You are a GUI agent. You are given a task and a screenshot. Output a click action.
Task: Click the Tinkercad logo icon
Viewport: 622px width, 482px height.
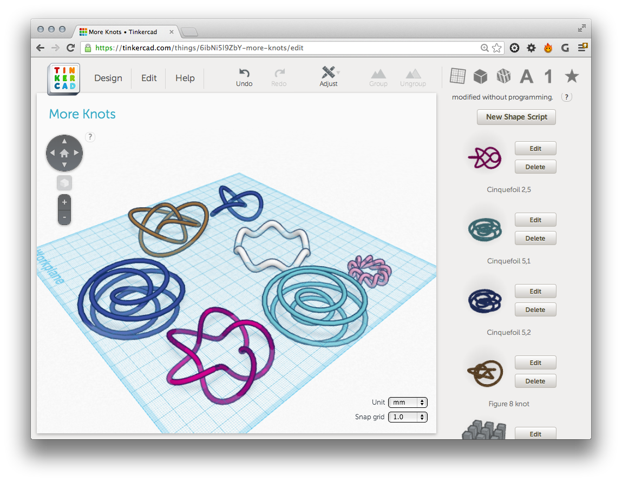point(64,78)
